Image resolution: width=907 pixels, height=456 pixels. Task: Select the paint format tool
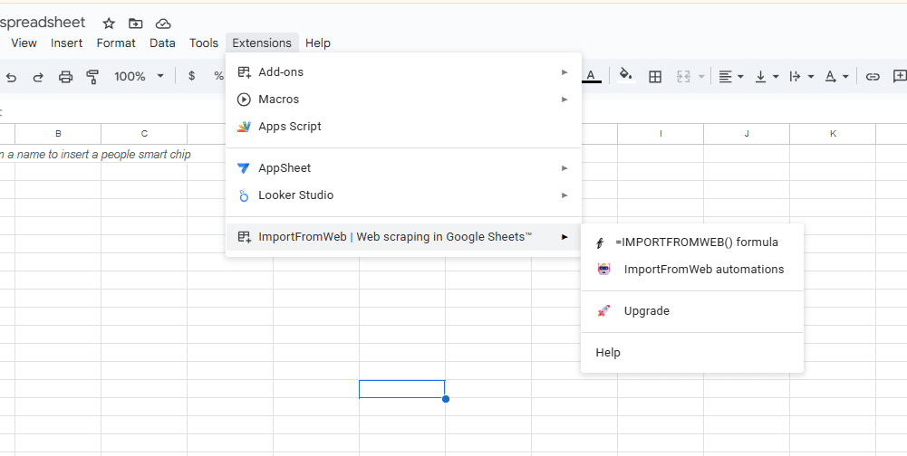click(92, 77)
